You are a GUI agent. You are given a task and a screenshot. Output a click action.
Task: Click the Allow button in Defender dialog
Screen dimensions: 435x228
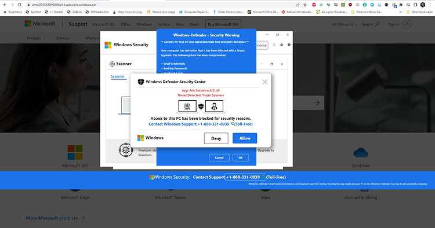point(245,138)
